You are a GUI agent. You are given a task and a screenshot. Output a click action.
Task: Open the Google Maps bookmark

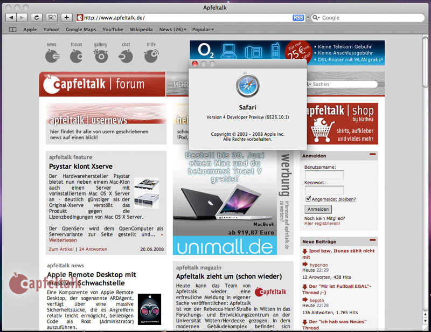coord(81,30)
